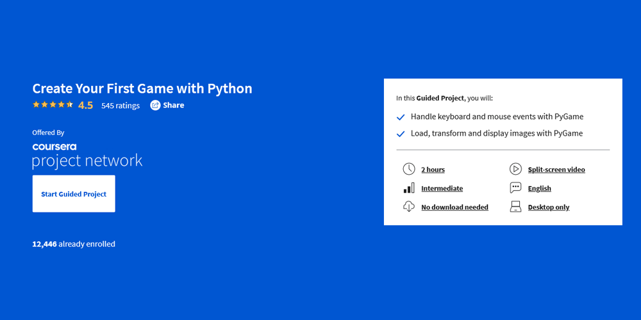Click the Coursera project network logo

point(87,156)
